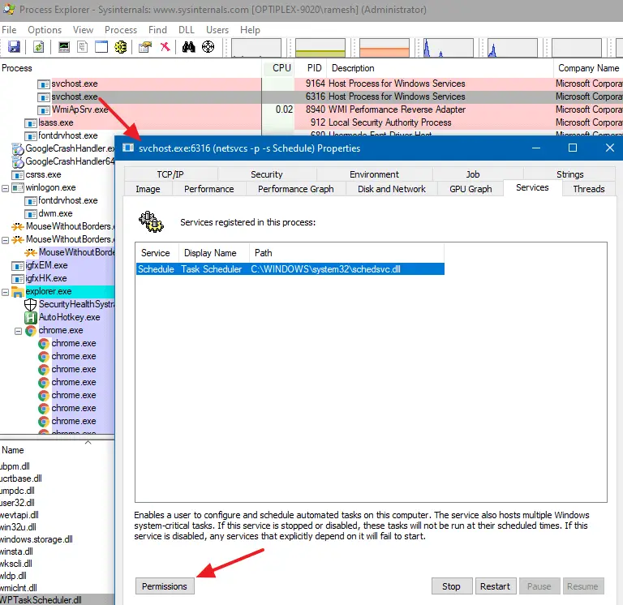Image resolution: width=623 pixels, height=605 pixels.
Task: Click the Save toolbar icon
Action: pyautogui.click(x=14, y=47)
